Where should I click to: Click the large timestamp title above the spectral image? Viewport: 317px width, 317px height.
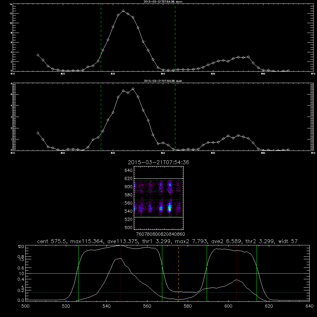[x=158, y=162]
